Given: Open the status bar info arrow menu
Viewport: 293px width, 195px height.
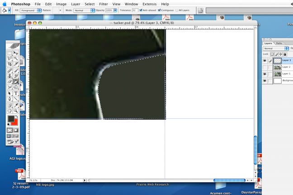Looking at the screenshot, I should click(85, 180).
